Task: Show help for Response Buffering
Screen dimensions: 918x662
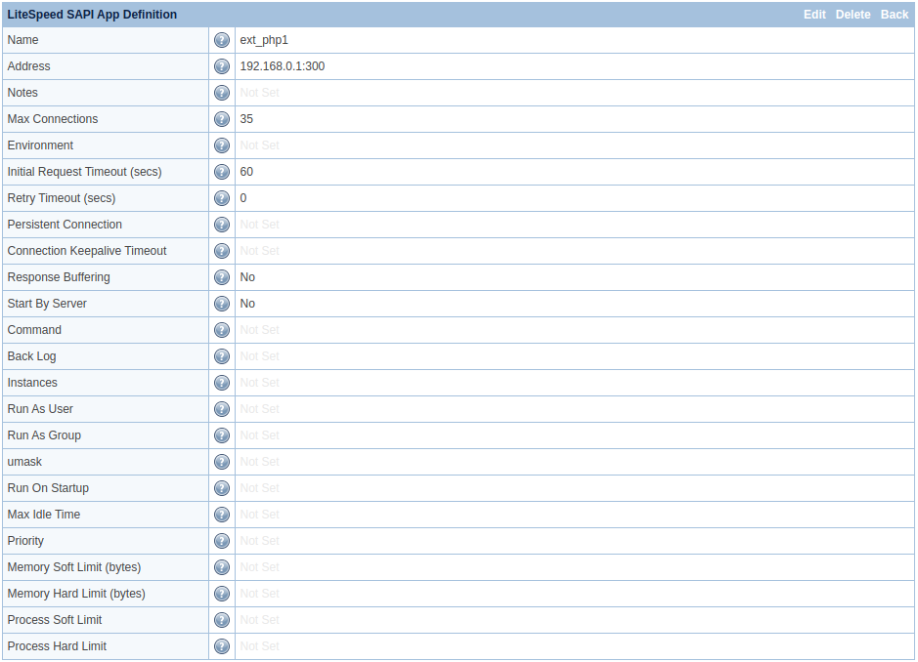Action: [x=222, y=277]
